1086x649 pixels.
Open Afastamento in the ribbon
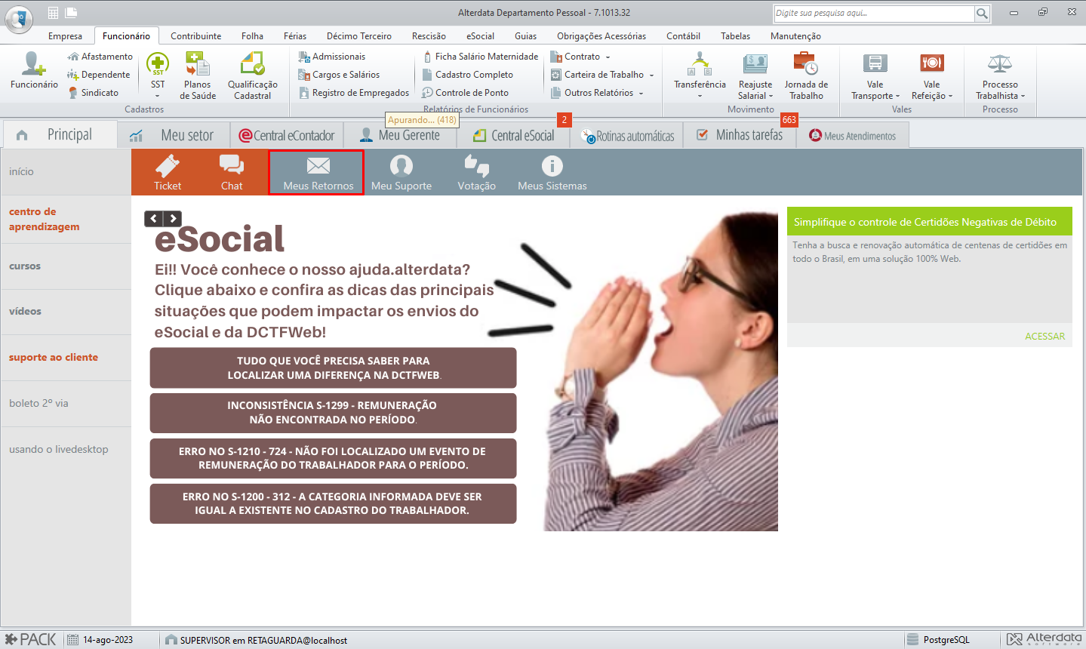click(100, 57)
